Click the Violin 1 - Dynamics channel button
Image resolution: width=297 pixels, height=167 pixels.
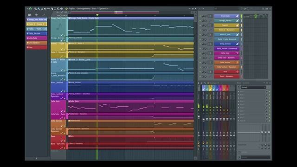click(x=227, y=30)
